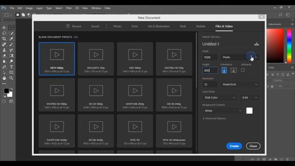Open the Edit Toolbar three-dots menu
The width and height of the screenshot is (295, 166).
(x=4, y=83)
